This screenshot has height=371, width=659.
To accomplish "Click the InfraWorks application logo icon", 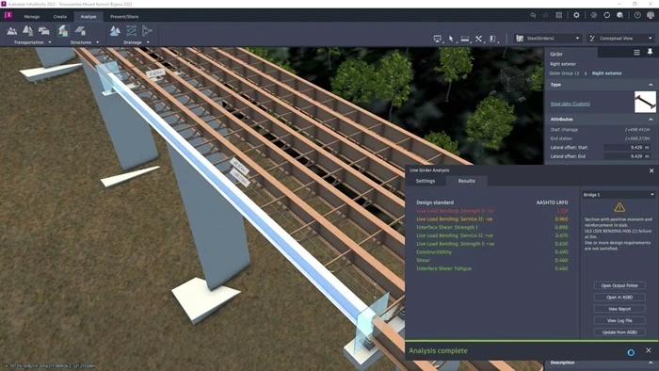I will coord(8,16).
